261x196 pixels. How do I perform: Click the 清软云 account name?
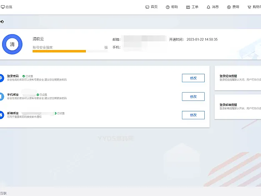pos(38,39)
